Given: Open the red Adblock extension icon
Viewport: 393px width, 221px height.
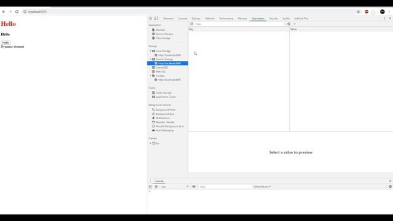Looking at the screenshot, I should pos(367,12).
